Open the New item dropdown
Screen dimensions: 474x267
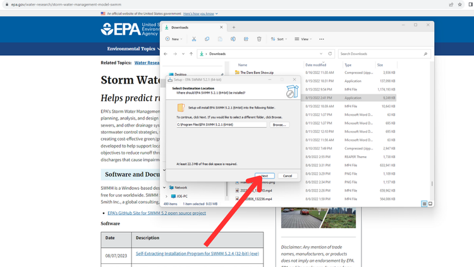[174, 39]
